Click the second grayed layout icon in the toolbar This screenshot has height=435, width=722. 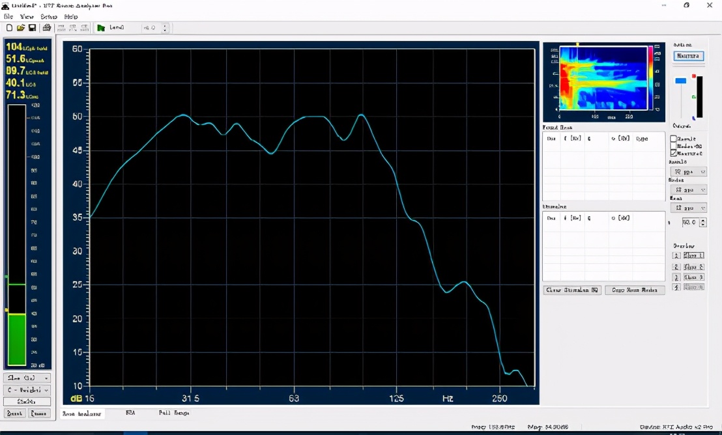[73, 27]
